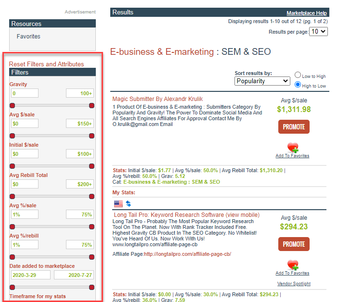This screenshot has width=338, height=302.
Task: Click the Gravity maximum slider handle
Action: (92, 105)
